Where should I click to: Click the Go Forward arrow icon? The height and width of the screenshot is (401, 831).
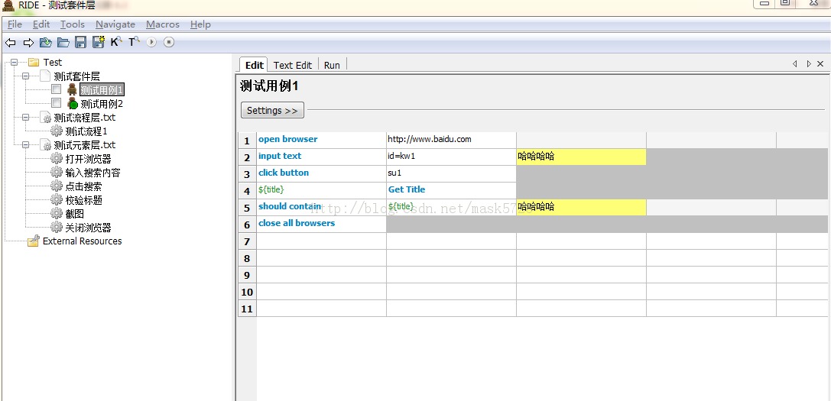tap(28, 42)
